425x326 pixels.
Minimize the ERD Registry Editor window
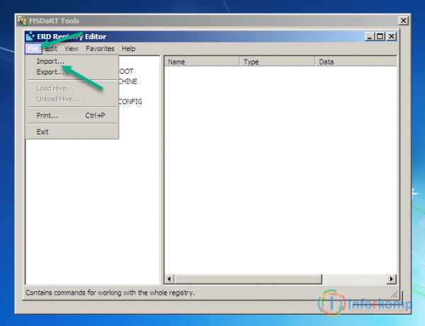pyautogui.click(x=370, y=36)
